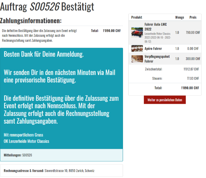
Task: Click the OK Lenzerheide Motor Classics signature
Action: point(26,141)
